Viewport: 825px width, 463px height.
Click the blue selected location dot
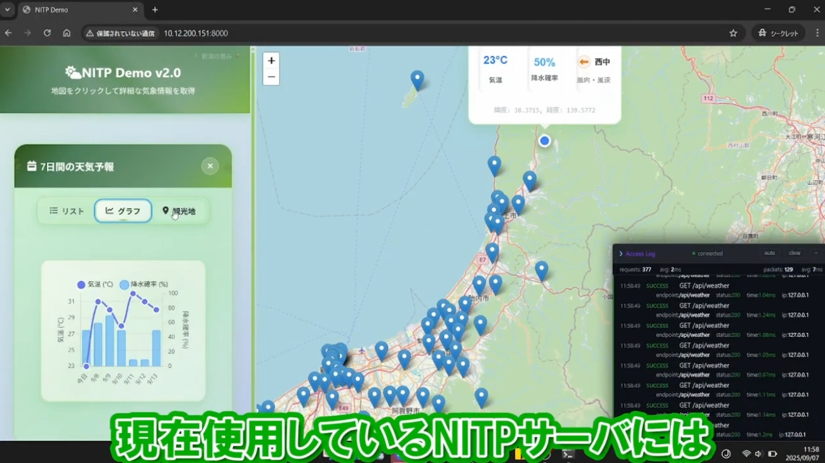tap(544, 141)
